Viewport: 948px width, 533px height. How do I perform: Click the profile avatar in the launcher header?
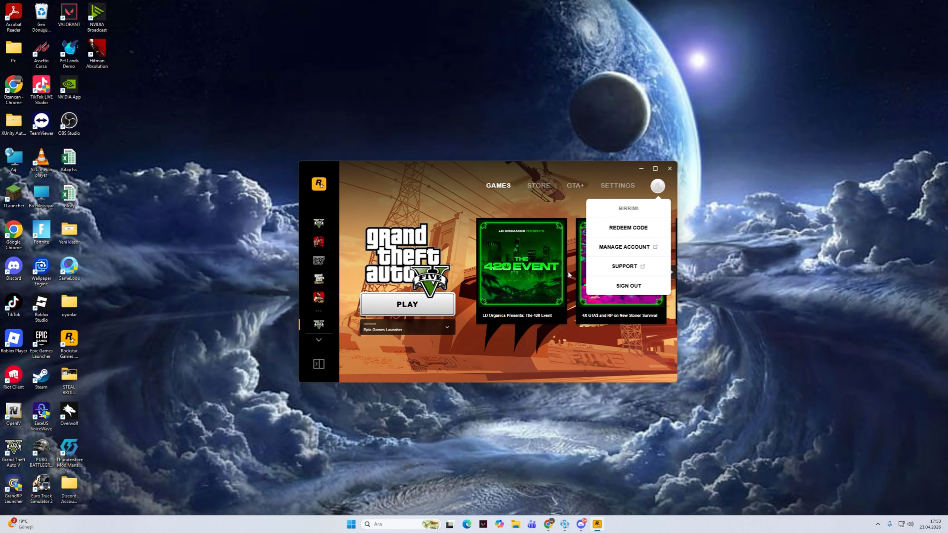click(x=658, y=186)
